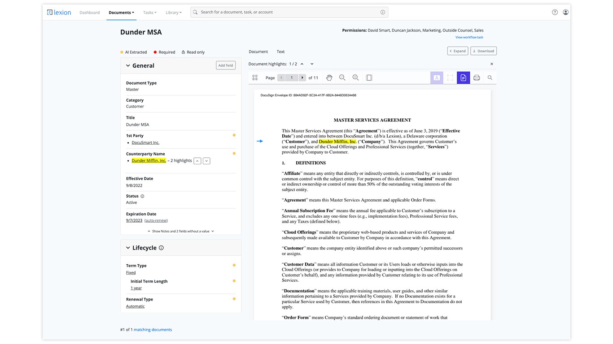Open the matching documents link
The width and height of the screenshot is (613, 344).
[153, 330]
